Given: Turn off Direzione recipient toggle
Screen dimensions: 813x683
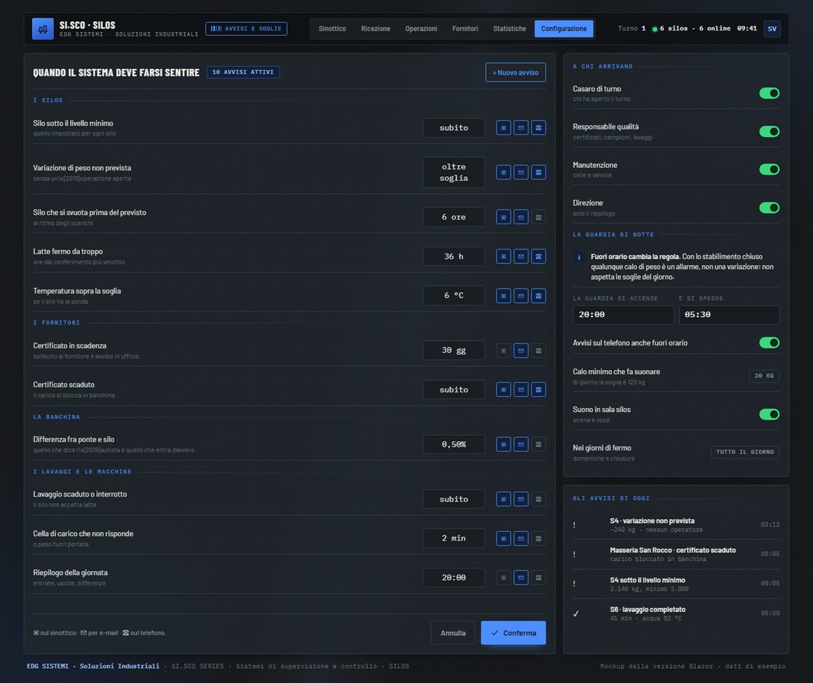Looking at the screenshot, I should pyautogui.click(x=769, y=207).
